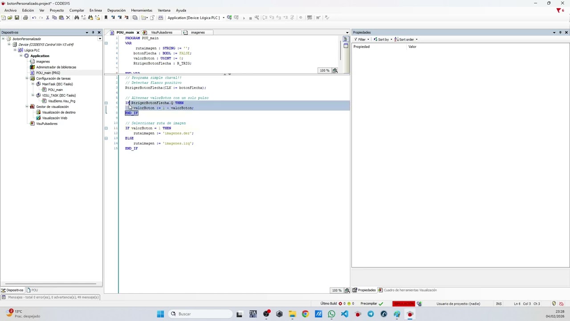Close the POU_main editor tab
570x321 pixels.
tap(138, 32)
